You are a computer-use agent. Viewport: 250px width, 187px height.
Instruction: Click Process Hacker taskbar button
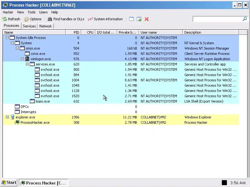click(x=43, y=183)
